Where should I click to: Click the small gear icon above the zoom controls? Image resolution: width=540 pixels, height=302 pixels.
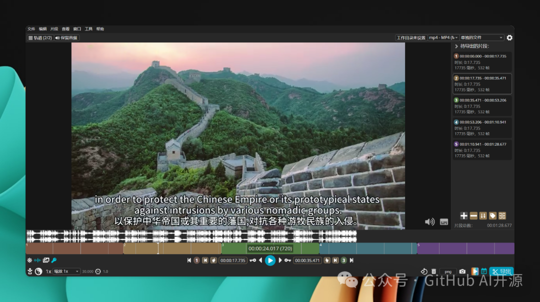click(29, 261)
